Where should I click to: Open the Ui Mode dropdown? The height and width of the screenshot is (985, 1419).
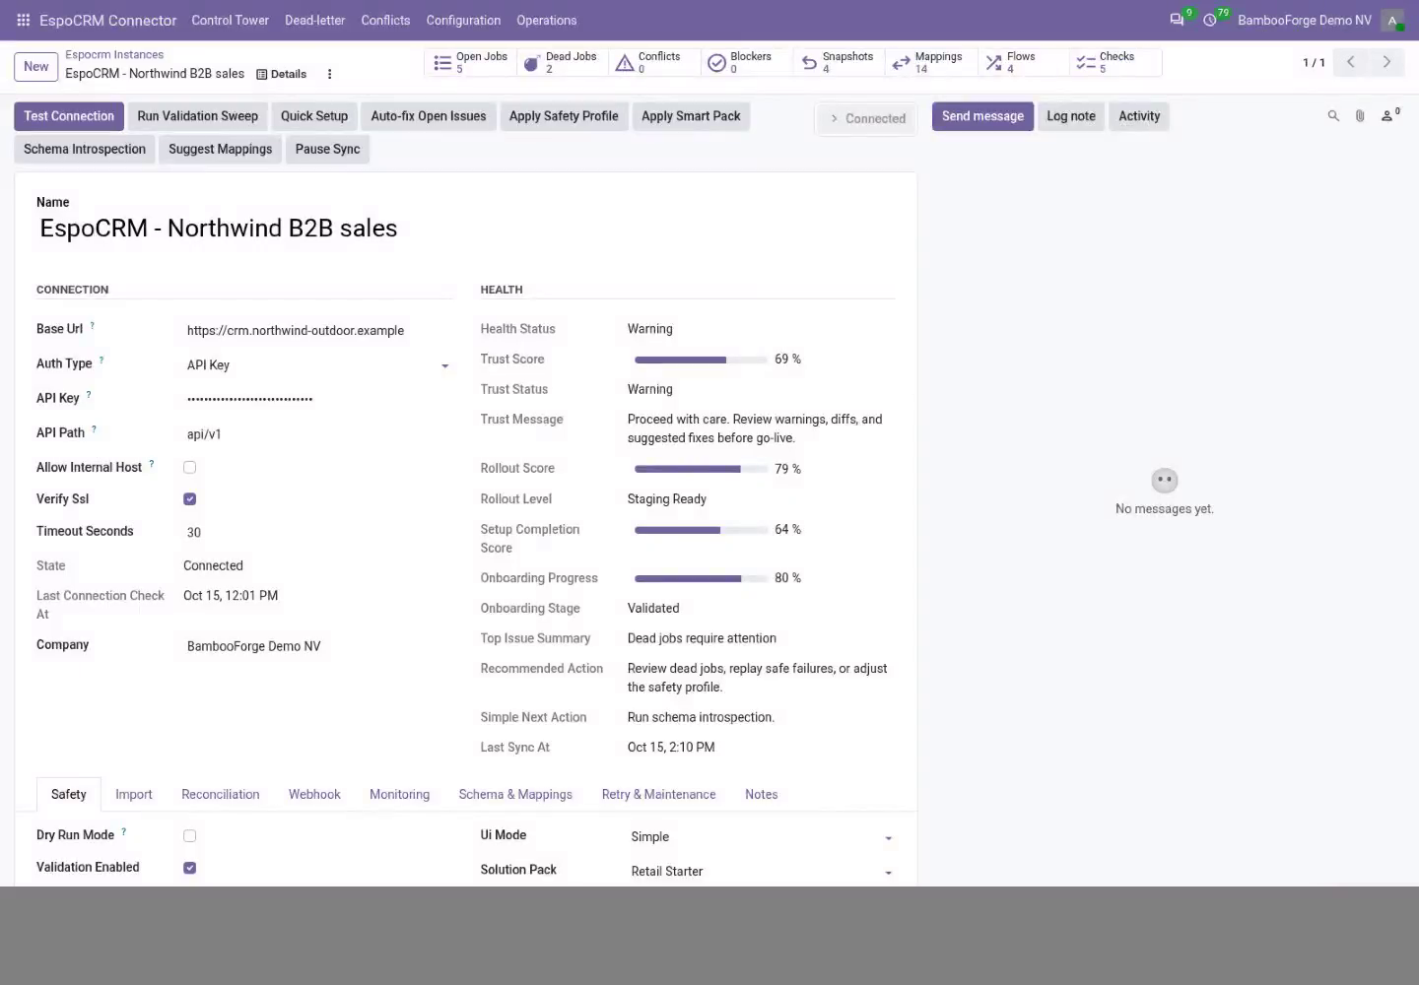[763, 837]
